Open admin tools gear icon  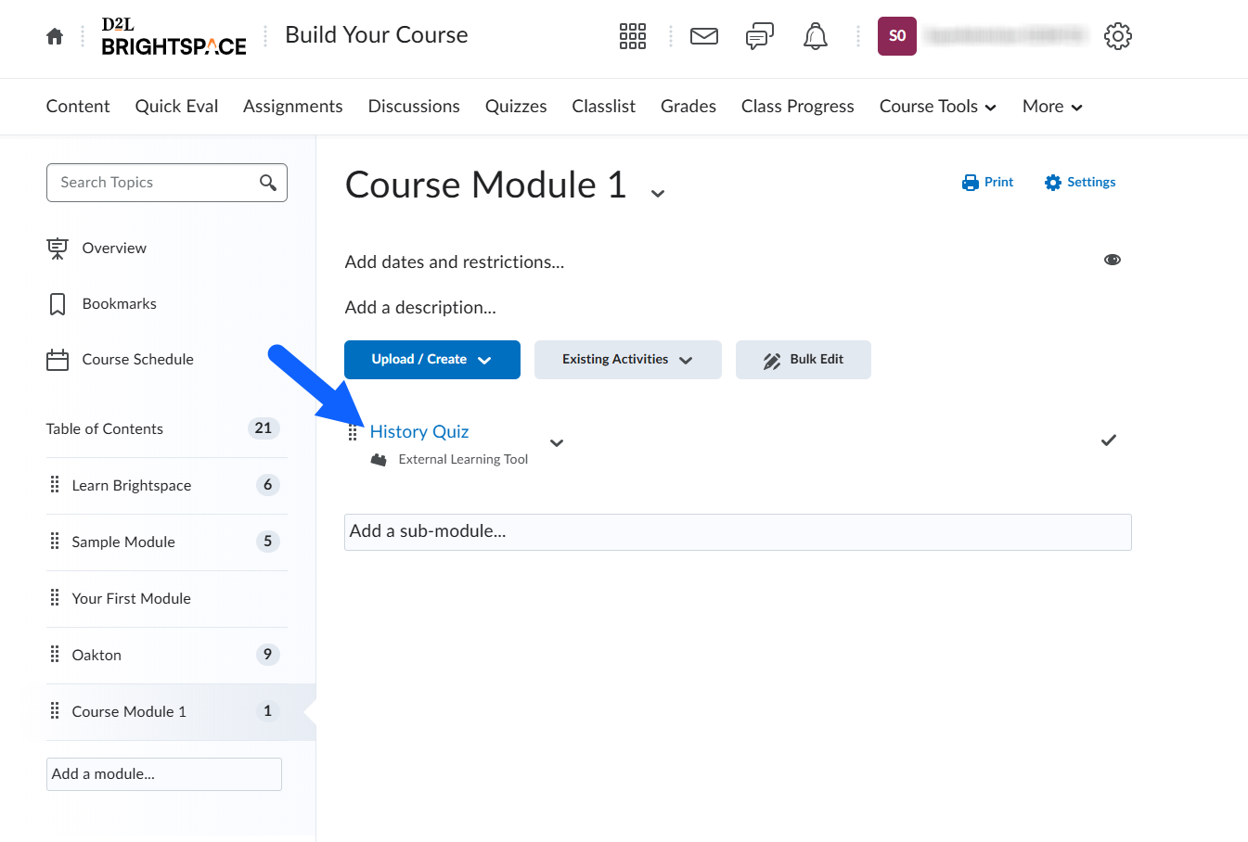coord(1117,36)
